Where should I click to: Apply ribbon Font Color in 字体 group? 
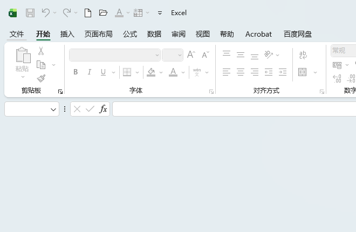click(173, 72)
